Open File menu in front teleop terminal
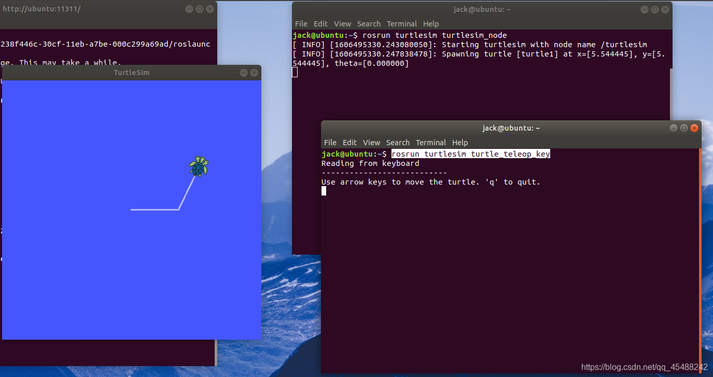713x377 pixels. (330, 143)
